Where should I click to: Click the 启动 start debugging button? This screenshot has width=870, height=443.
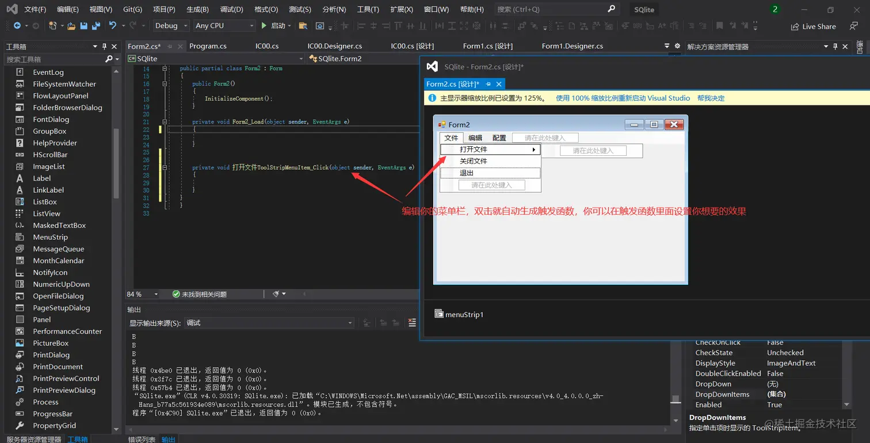[274, 26]
